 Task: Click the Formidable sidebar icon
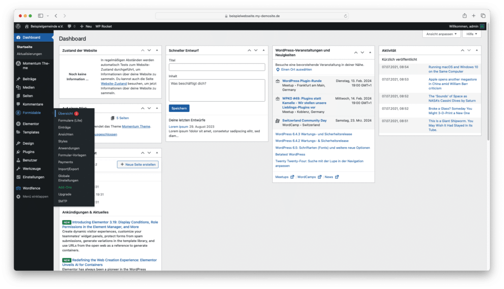18,113
